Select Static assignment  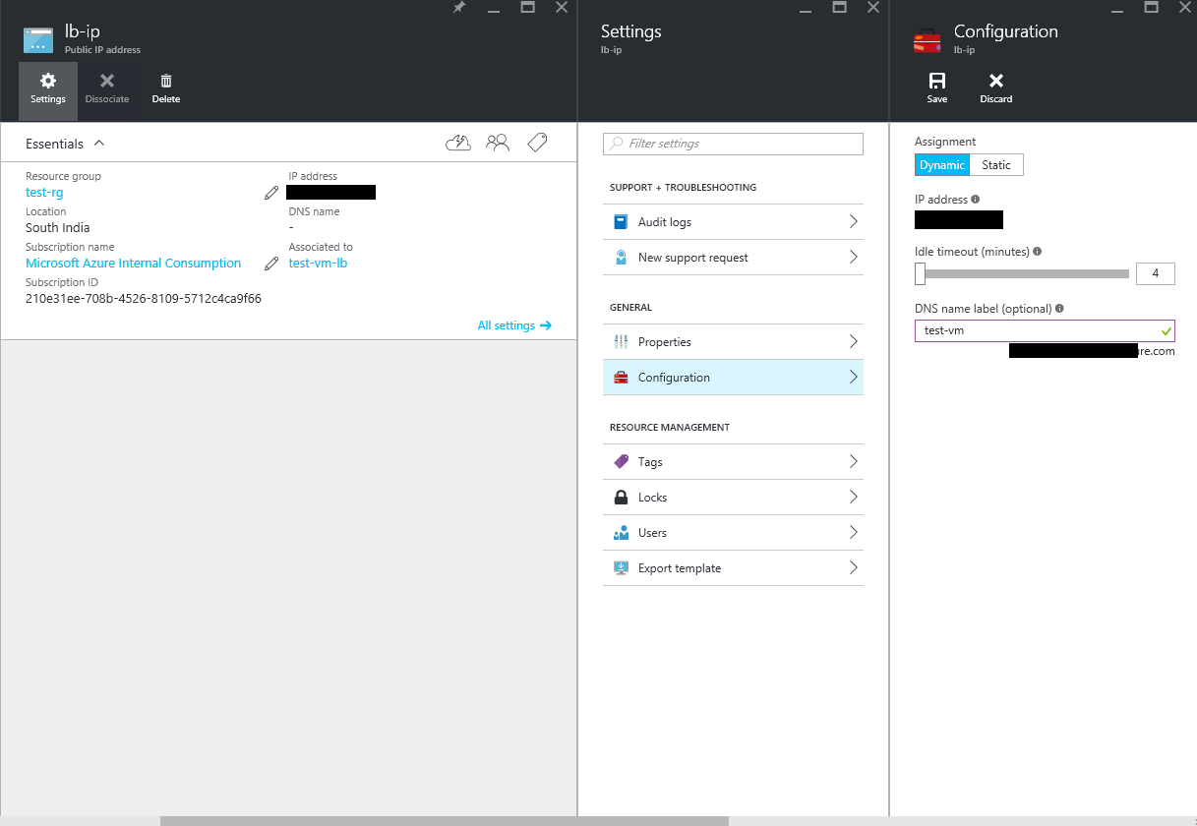[x=996, y=165]
